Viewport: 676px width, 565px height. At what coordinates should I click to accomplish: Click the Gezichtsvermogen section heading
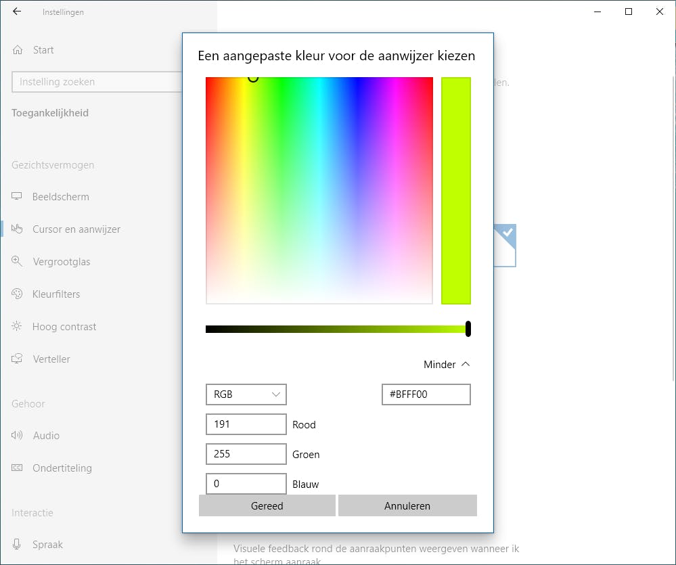[x=53, y=165]
